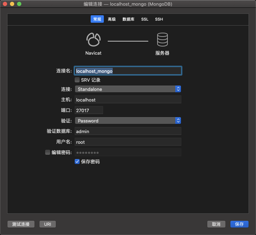Switch to the SSL tab
This screenshot has width=256, height=235.
point(145,19)
